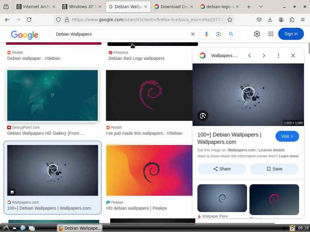Clear the Google search box

click(x=193, y=34)
